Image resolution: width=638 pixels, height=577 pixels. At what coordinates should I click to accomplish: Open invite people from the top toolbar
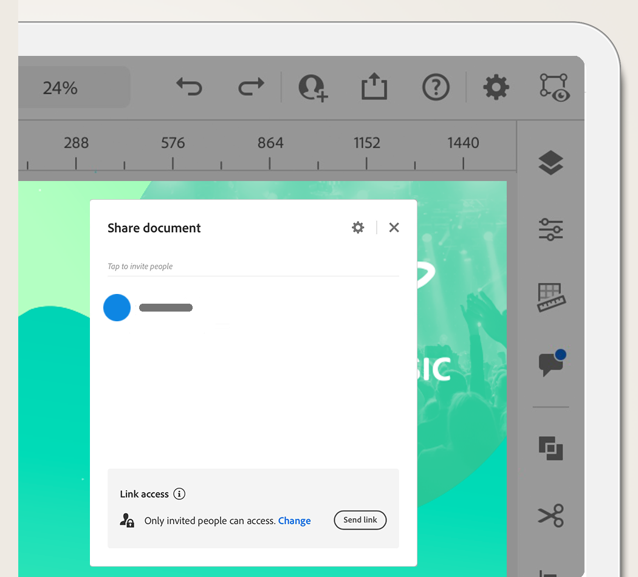[x=313, y=87]
